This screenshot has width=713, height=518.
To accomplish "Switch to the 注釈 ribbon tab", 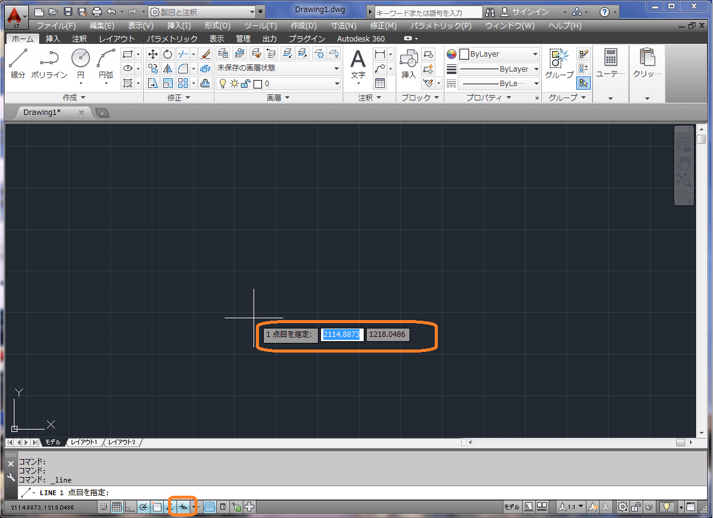I will [x=79, y=39].
